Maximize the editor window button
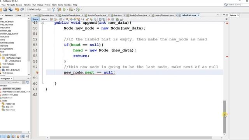The width and height of the screenshot is (249, 140). pyautogui.click(x=227, y=15)
